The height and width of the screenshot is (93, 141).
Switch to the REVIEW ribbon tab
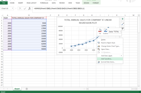point(62,3)
